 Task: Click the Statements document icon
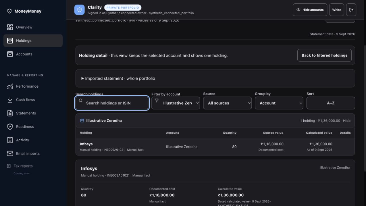coord(10,113)
